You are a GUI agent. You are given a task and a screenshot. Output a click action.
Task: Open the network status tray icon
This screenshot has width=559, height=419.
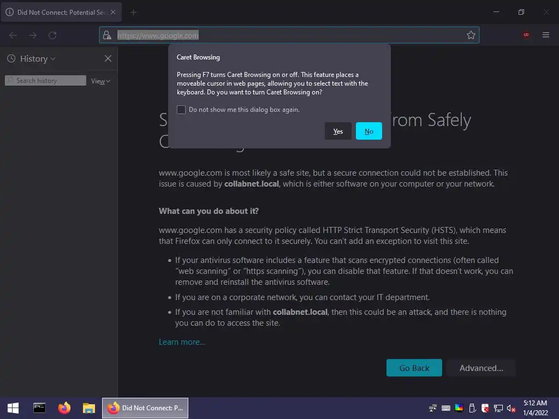498,408
